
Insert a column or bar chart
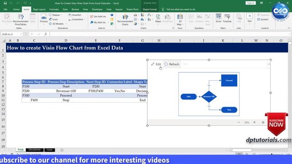pyautogui.click(x=136, y=15)
